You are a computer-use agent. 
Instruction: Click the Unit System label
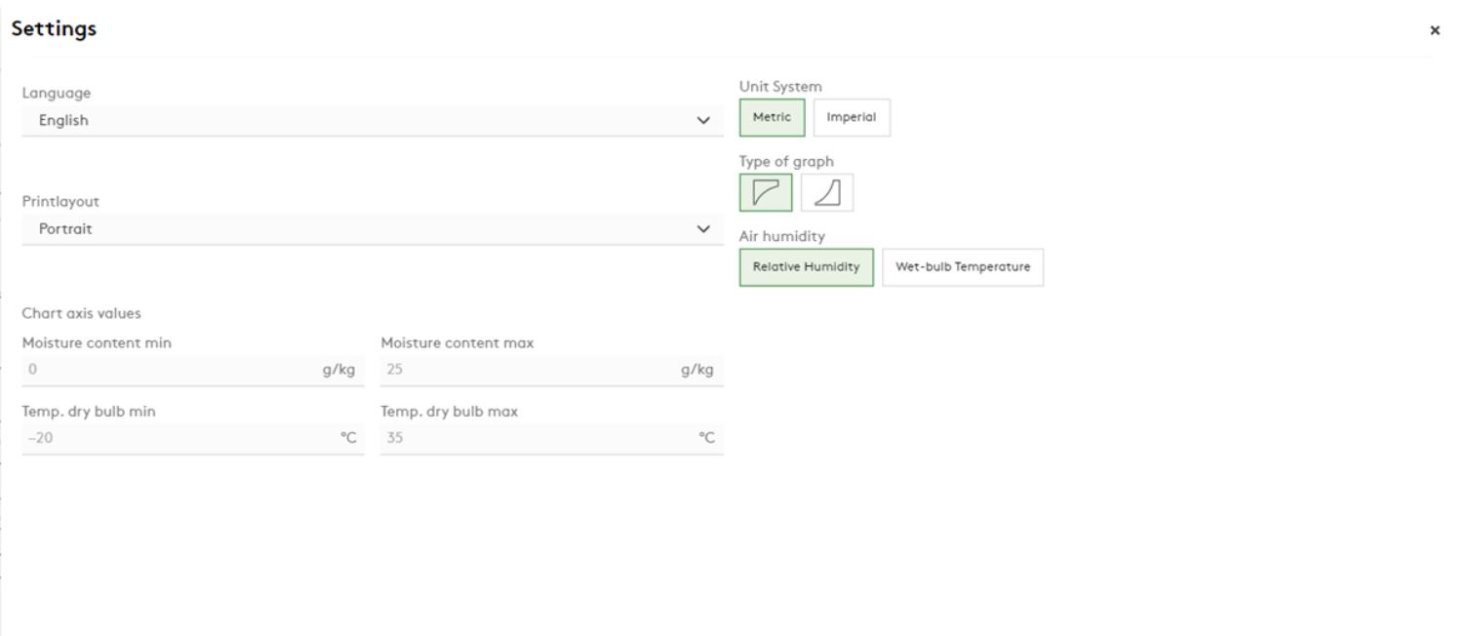click(x=780, y=87)
